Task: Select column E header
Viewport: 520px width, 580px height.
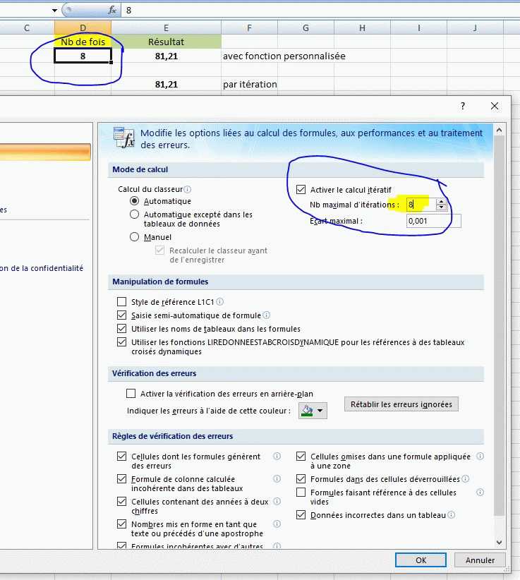Action: coord(166,28)
